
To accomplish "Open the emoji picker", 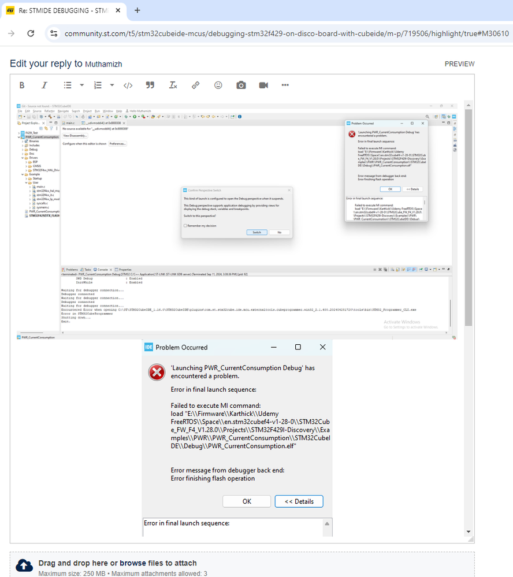I will coord(218,85).
